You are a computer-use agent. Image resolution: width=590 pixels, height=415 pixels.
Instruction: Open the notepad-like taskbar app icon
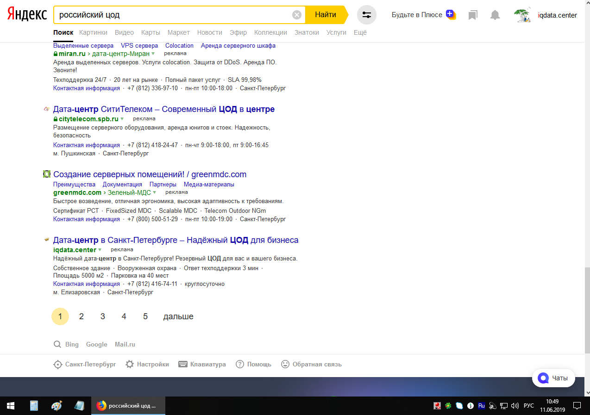(x=79, y=406)
